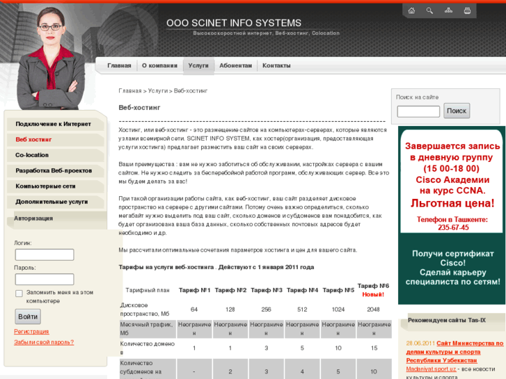Screen dimensions: 506x379
Task: Click the Забыли свой пароль link
Action: click(x=44, y=342)
